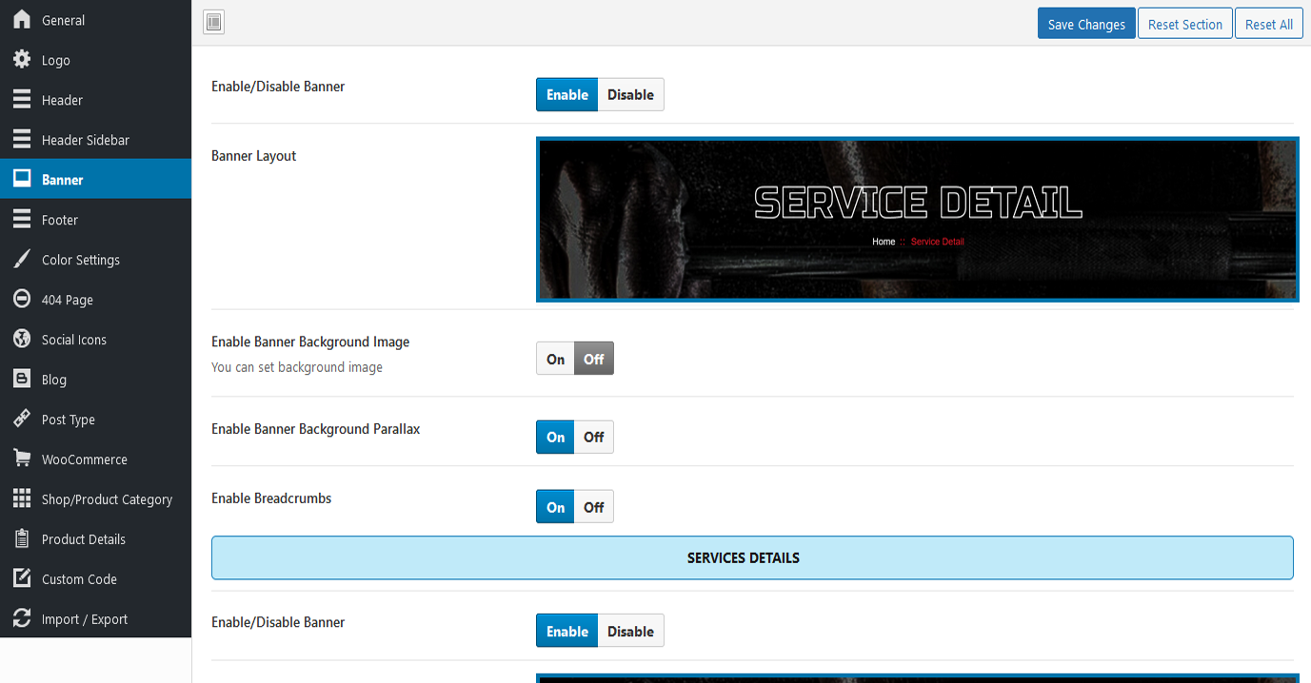Open the Import / Export refresh icon
The width and height of the screenshot is (1311, 683).
click(21, 619)
